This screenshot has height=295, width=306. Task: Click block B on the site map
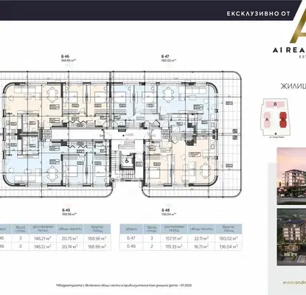[275, 104]
